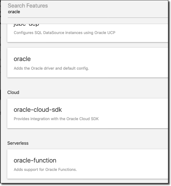Click "Provides integration with the Oracle Cloud SDK"
Viewport: 171px width, 186px height.
click(56, 119)
